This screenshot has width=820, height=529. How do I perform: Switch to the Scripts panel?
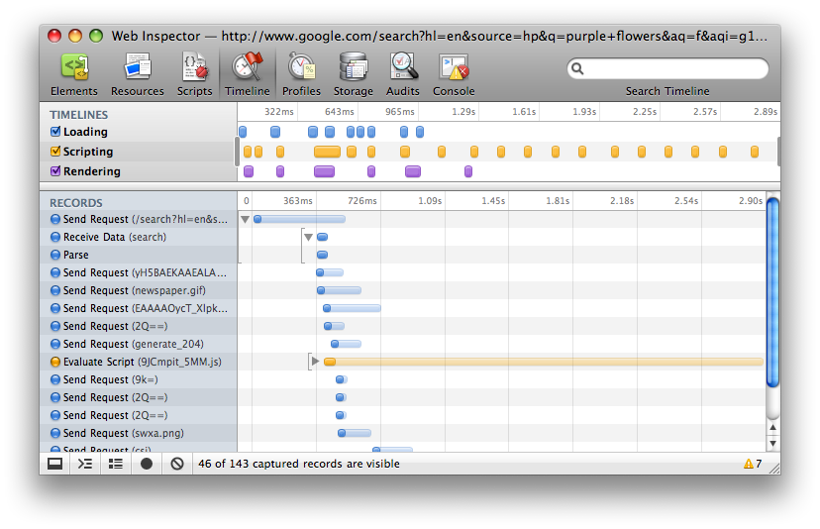pyautogui.click(x=194, y=74)
